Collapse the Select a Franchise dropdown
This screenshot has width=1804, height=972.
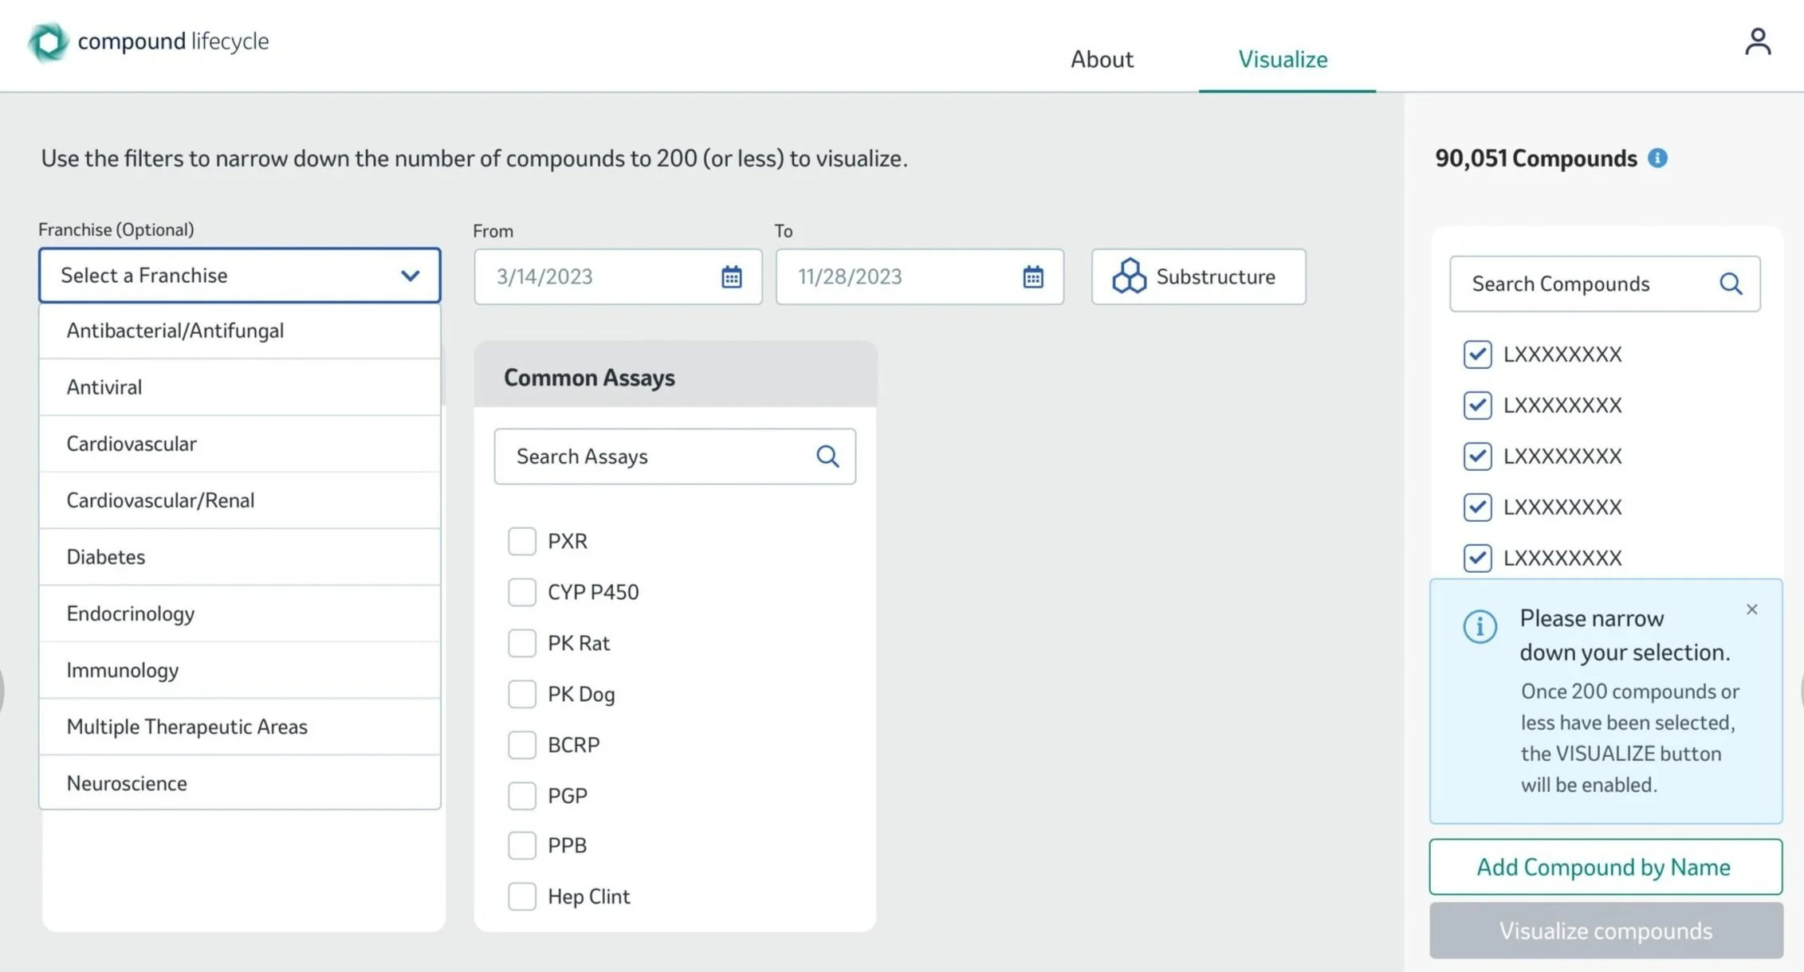pyautogui.click(x=410, y=276)
